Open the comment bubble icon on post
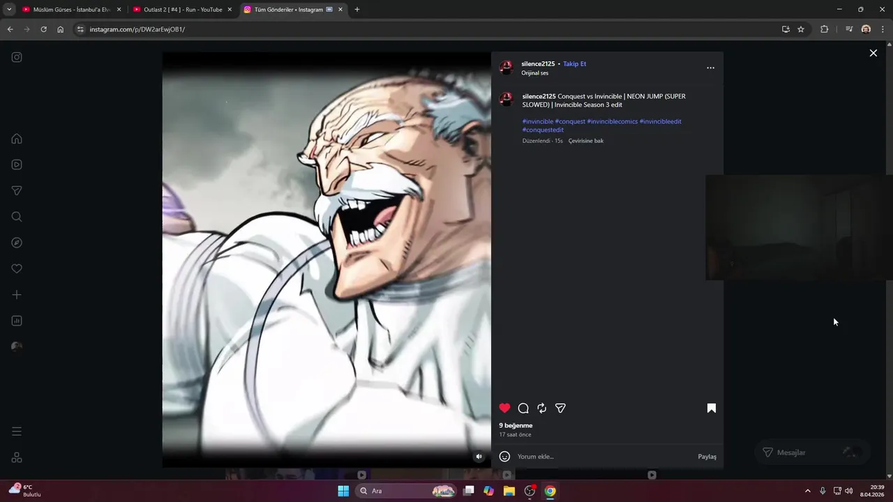Image resolution: width=893 pixels, height=502 pixels. 523,408
